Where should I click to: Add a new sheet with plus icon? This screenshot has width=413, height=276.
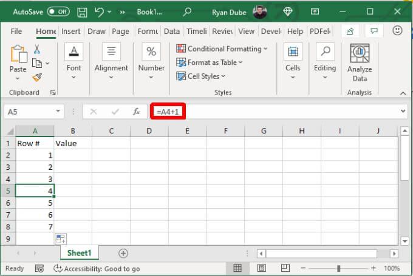123,254
